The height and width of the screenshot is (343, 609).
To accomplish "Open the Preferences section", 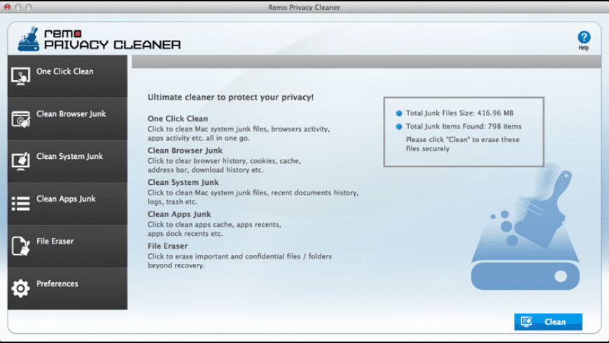I will 67,288.
